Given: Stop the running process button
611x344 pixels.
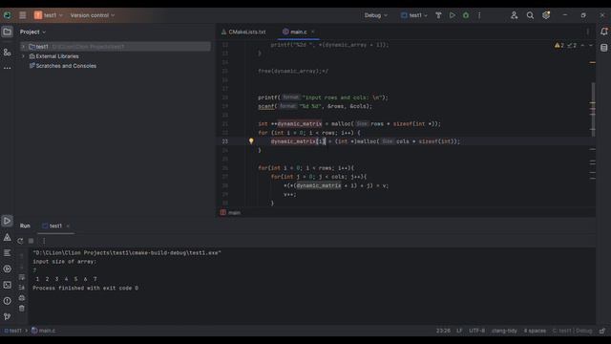Looking at the screenshot, I should tap(31, 241).
